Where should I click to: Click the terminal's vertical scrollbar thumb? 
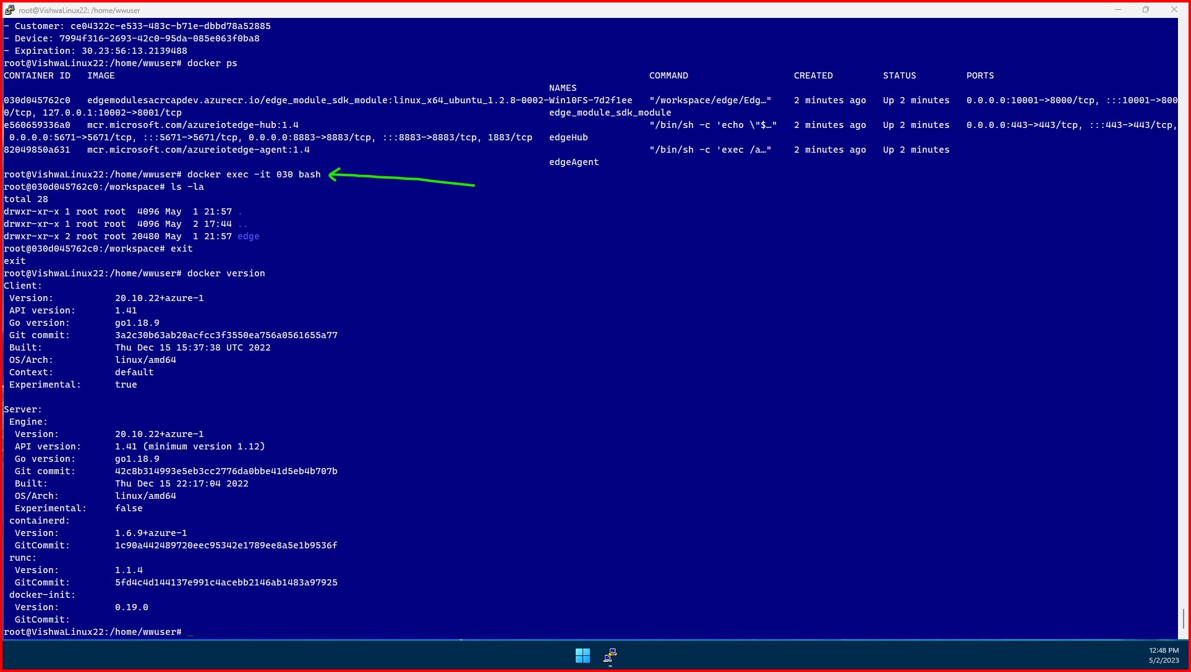[1184, 618]
